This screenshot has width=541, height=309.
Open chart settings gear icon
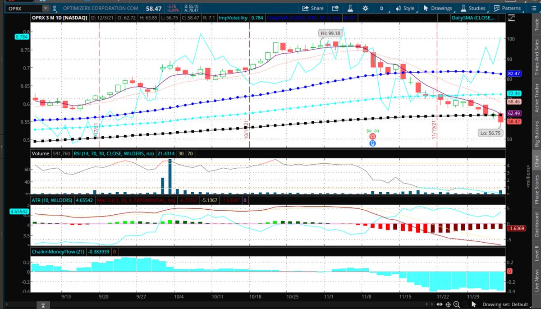tap(365, 8)
